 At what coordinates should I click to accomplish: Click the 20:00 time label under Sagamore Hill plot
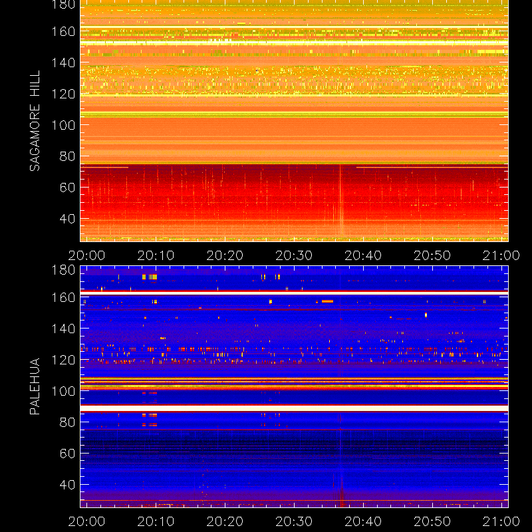tap(86, 255)
